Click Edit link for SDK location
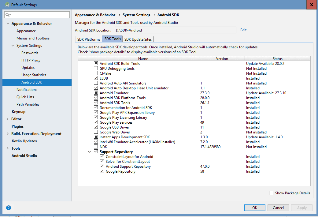318x217 pixels. [x=243, y=30]
